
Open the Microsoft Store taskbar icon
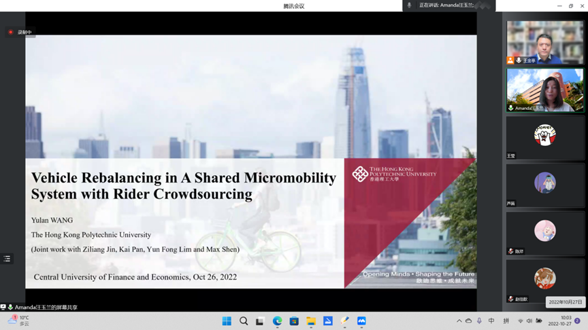click(294, 321)
